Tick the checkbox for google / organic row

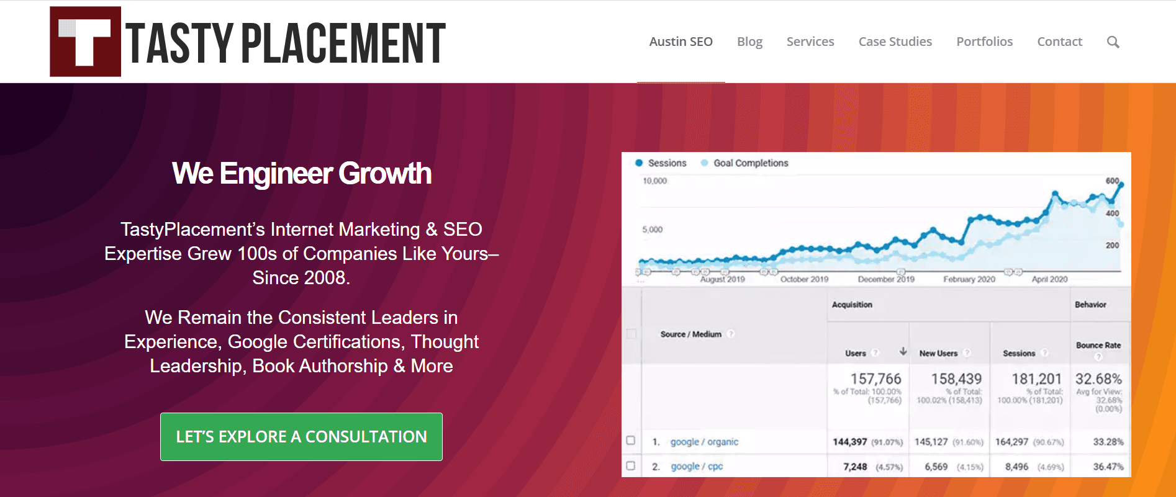tap(631, 441)
